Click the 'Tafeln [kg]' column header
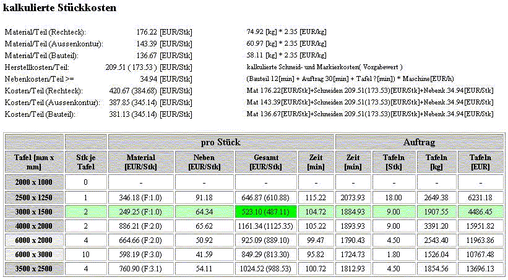This screenshot has width=508, height=280. click(437, 162)
